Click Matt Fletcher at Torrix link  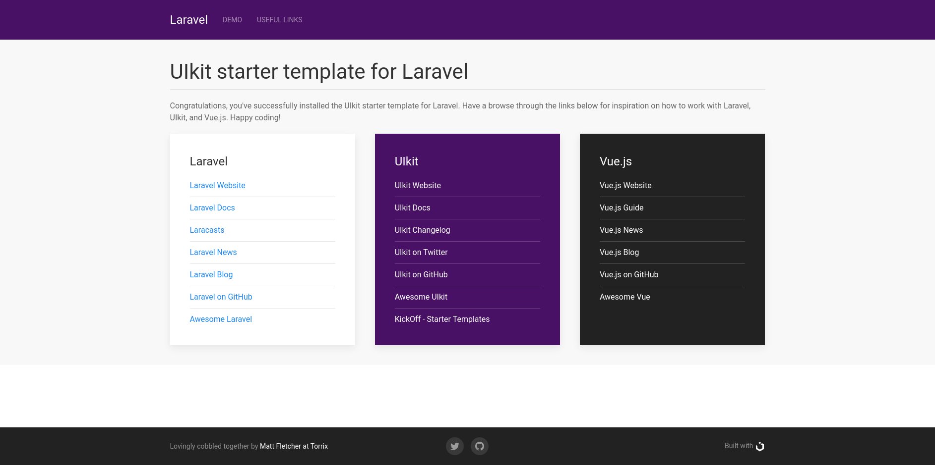pyautogui.click(x=294, y=446)
